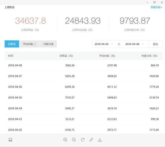Select the 2018-04-05 date cell
The height and width of the screenshot is (147, 165).
point(15,98)
